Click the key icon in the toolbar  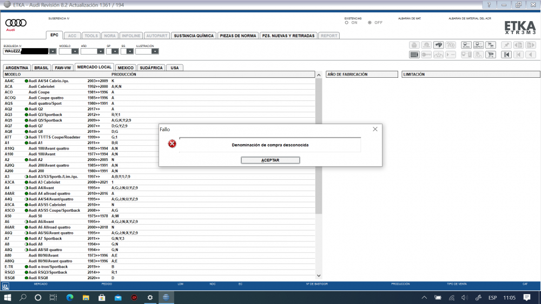[426, 55]
